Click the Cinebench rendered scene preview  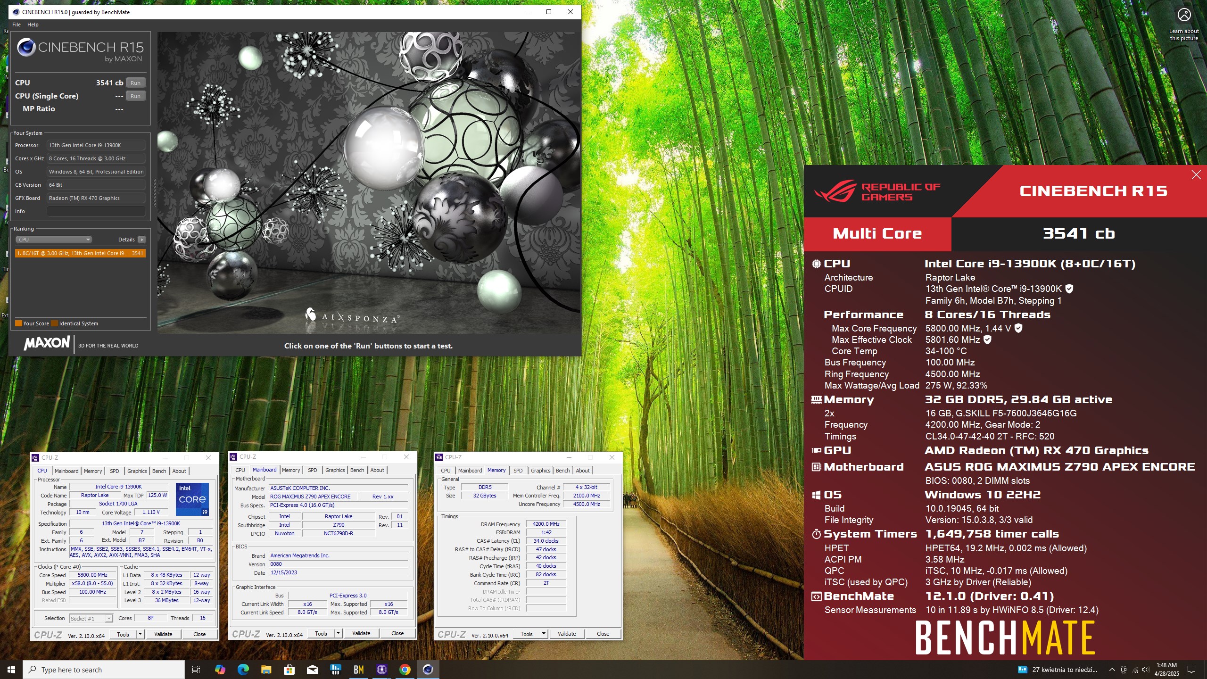click(368, 183)
